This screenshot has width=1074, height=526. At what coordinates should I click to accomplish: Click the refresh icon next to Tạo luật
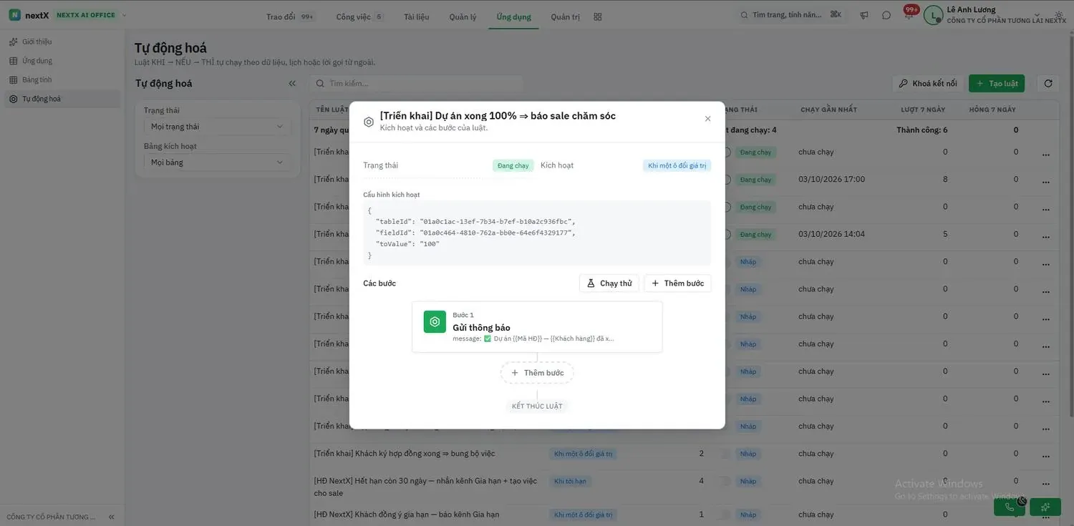pyautogui.click(x=1048, y=84)
